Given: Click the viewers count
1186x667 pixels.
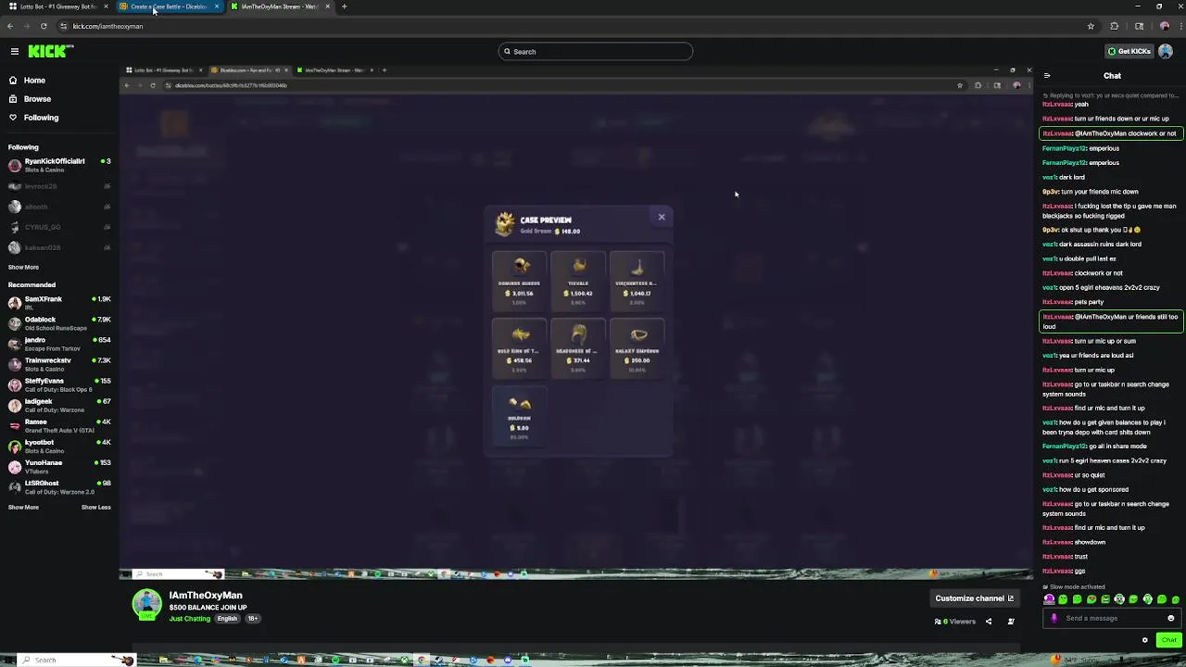Looking at the screenshot, I should coord(955,622).
